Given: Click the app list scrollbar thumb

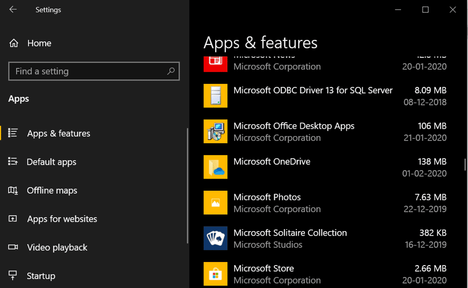Looking at the screenshot, I should 464,165.
